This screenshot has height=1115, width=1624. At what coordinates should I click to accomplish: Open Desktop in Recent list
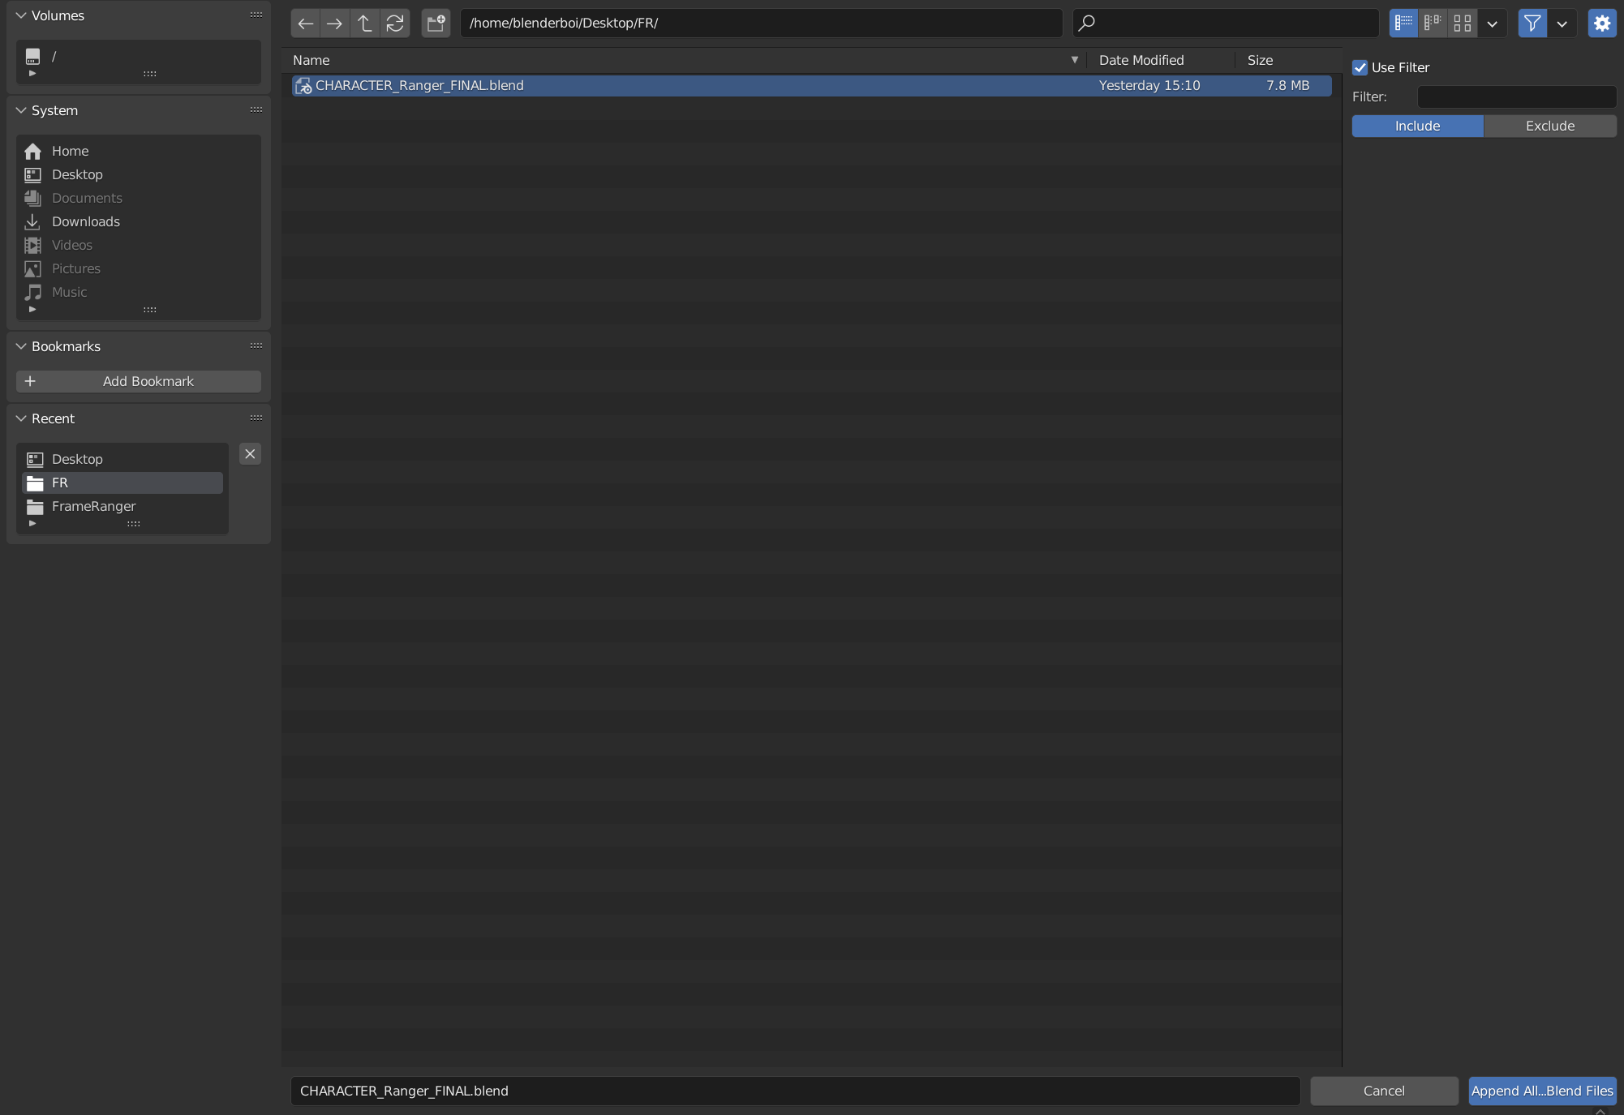[x=122, y=459]
